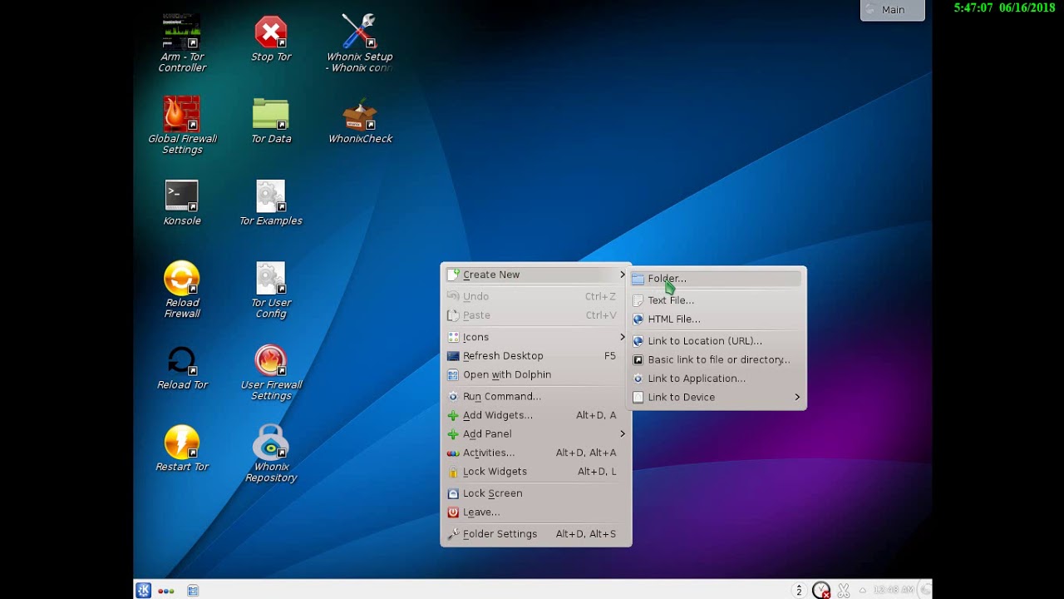Click the clock error tray icon
Image resolution: width=1064 pixels, height=599 pixels.
[821, 591]
